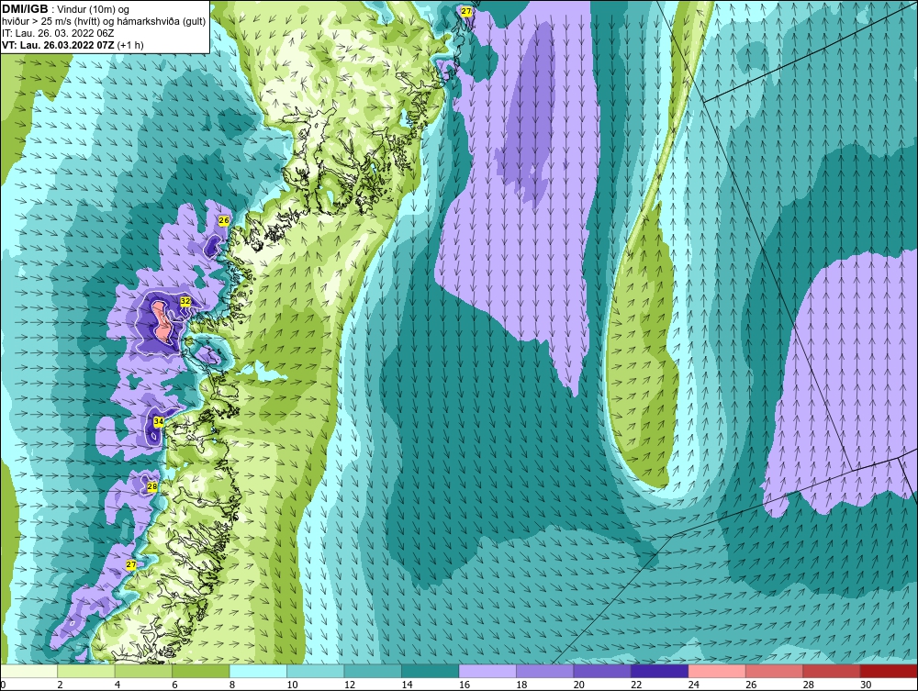
Task: Click the legend tick label "0"
Action: (3, 685)
